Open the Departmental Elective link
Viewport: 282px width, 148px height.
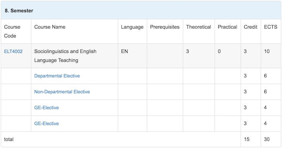point(57,76)
